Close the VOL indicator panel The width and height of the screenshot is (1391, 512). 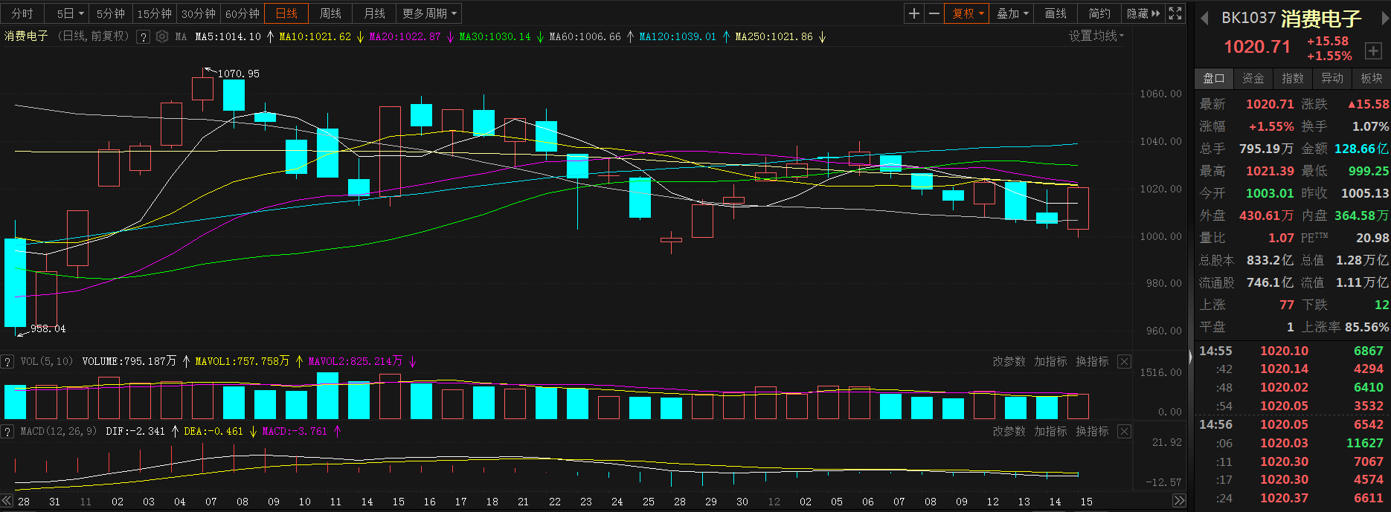click(x=1124, y=362)
